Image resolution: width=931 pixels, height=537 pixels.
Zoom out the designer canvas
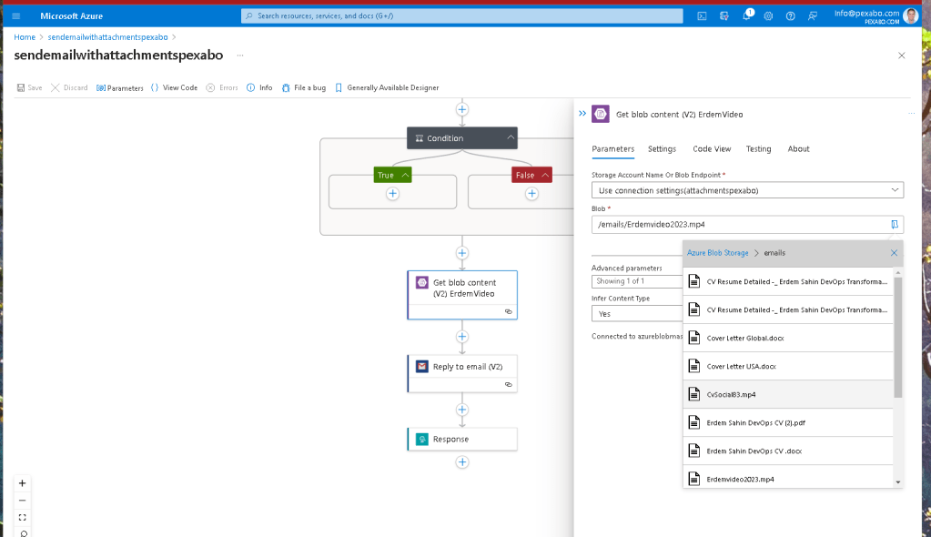click(22, 501)
